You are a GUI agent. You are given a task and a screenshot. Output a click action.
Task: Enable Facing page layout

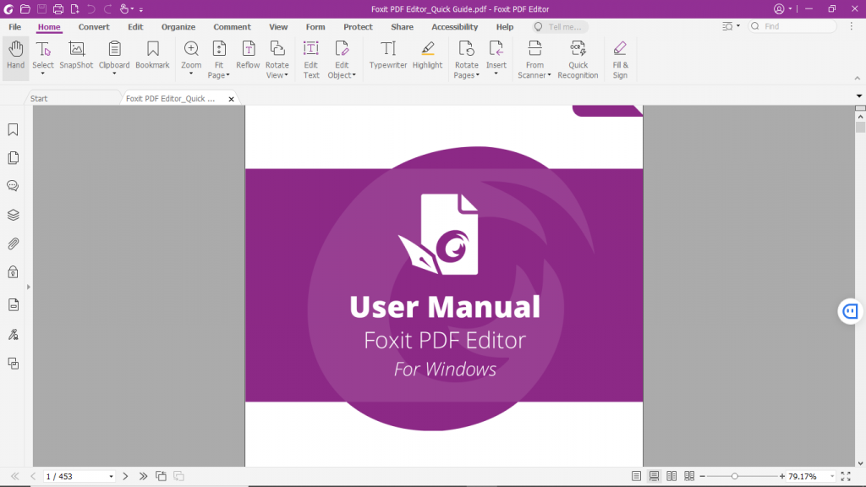coord(671,475)
